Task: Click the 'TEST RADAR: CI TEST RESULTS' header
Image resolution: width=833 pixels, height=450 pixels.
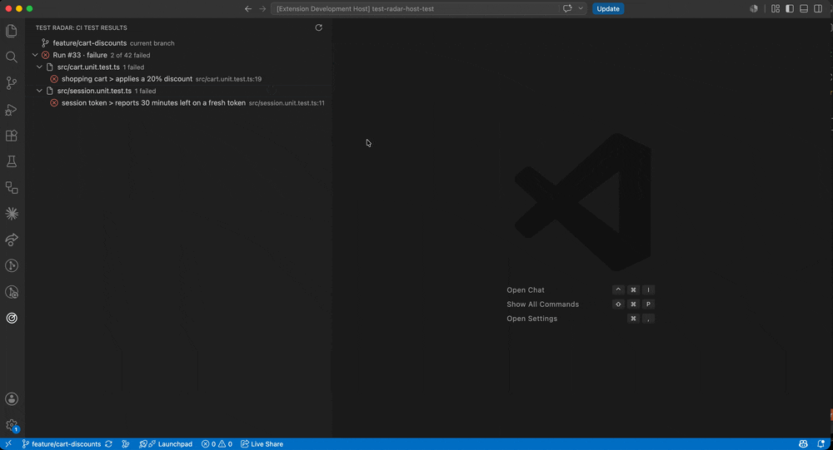Action: (82, 27)
